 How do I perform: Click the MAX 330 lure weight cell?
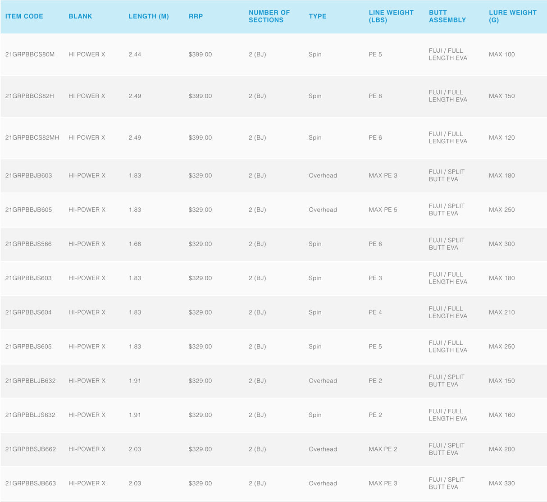click(501, 484)
